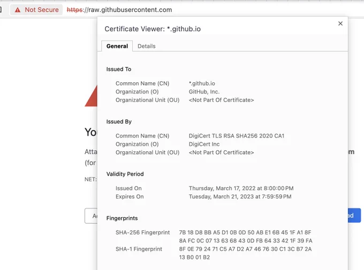The width and height of the screenshot is (364, 270).
Task: Click the Expires On date March 21, 2023
Action: [240, 197]
